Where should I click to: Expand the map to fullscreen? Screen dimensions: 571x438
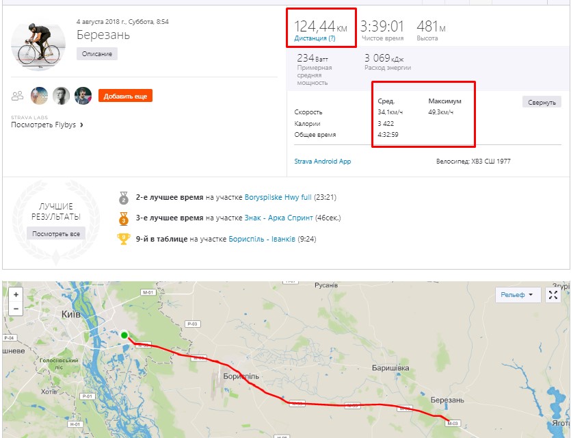tap(554, 295)
